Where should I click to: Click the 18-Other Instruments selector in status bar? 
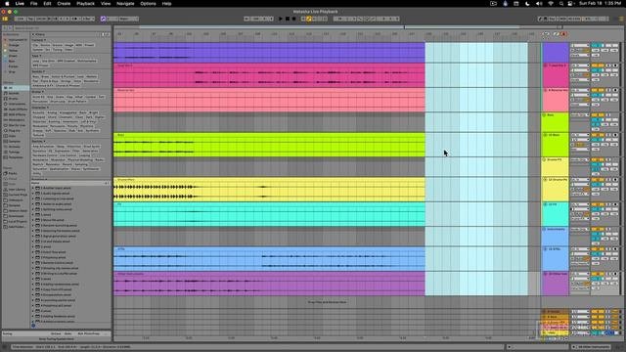pos(592,347)
